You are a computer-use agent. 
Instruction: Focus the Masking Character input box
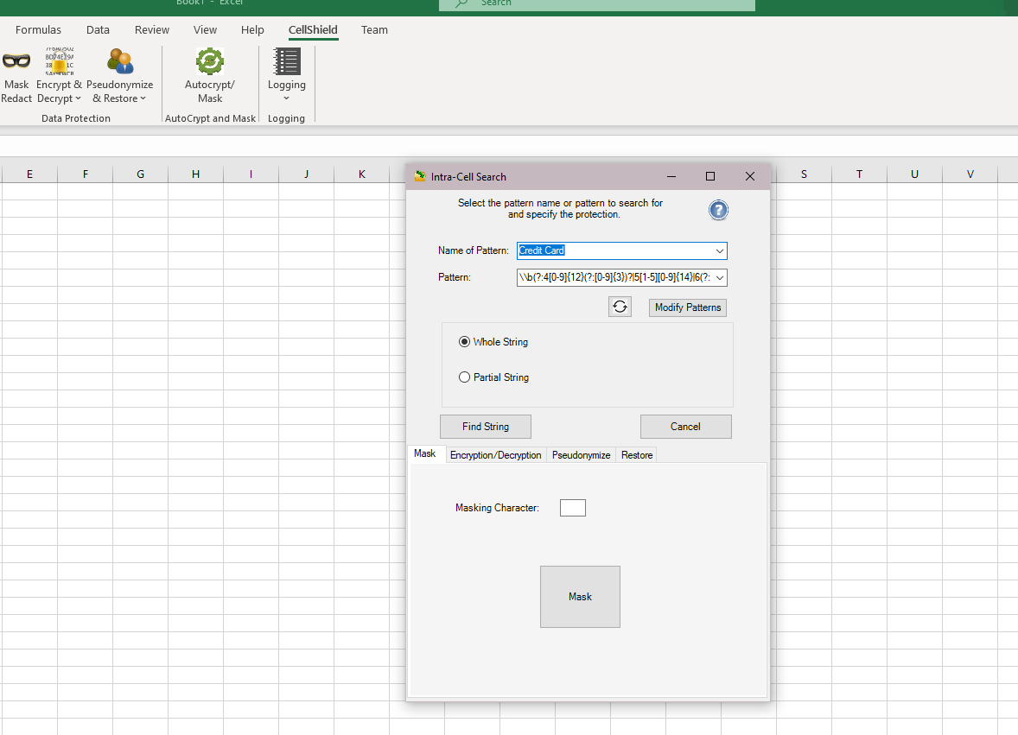(573, 508)
